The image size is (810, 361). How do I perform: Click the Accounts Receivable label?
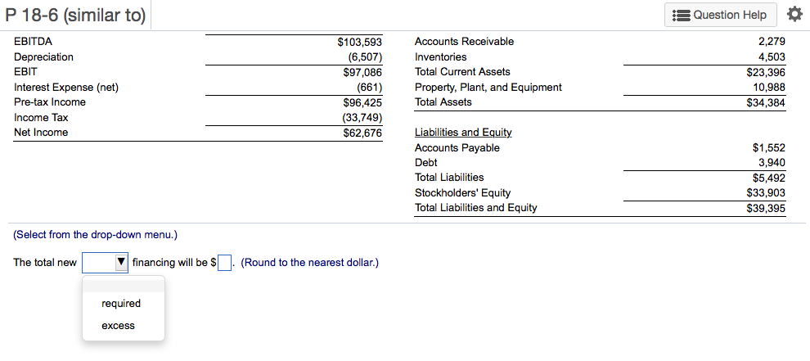pos(465,42)
